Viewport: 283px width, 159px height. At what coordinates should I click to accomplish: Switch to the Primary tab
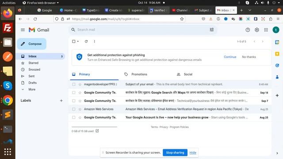click(94, 74)
